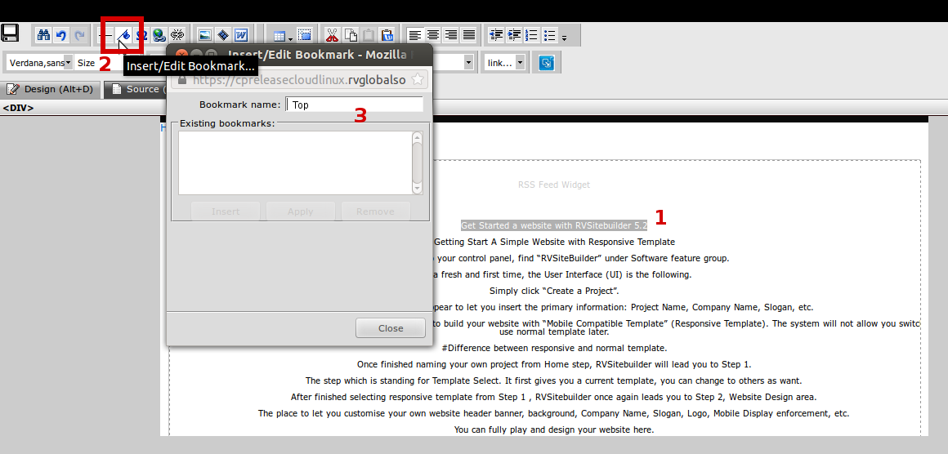The image size is (948, 454).
Task: Click the Insert/Edit Bookmark toolbar icon
Action: point(123,35)
